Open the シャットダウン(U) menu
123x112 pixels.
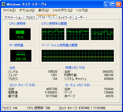tap(62, 10)
